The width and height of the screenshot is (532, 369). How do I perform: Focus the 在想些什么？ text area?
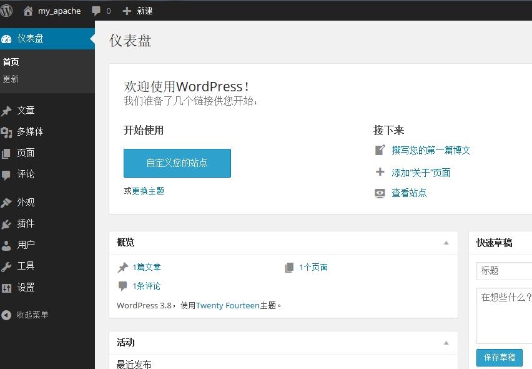(x=504, y=316)
